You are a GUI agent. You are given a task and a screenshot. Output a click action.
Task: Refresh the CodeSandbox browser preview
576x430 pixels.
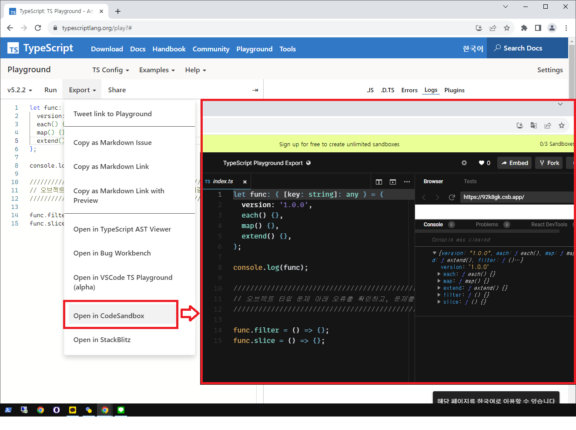tap(452, 197)
